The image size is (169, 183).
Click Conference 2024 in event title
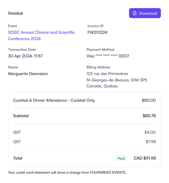coord(24,39)
